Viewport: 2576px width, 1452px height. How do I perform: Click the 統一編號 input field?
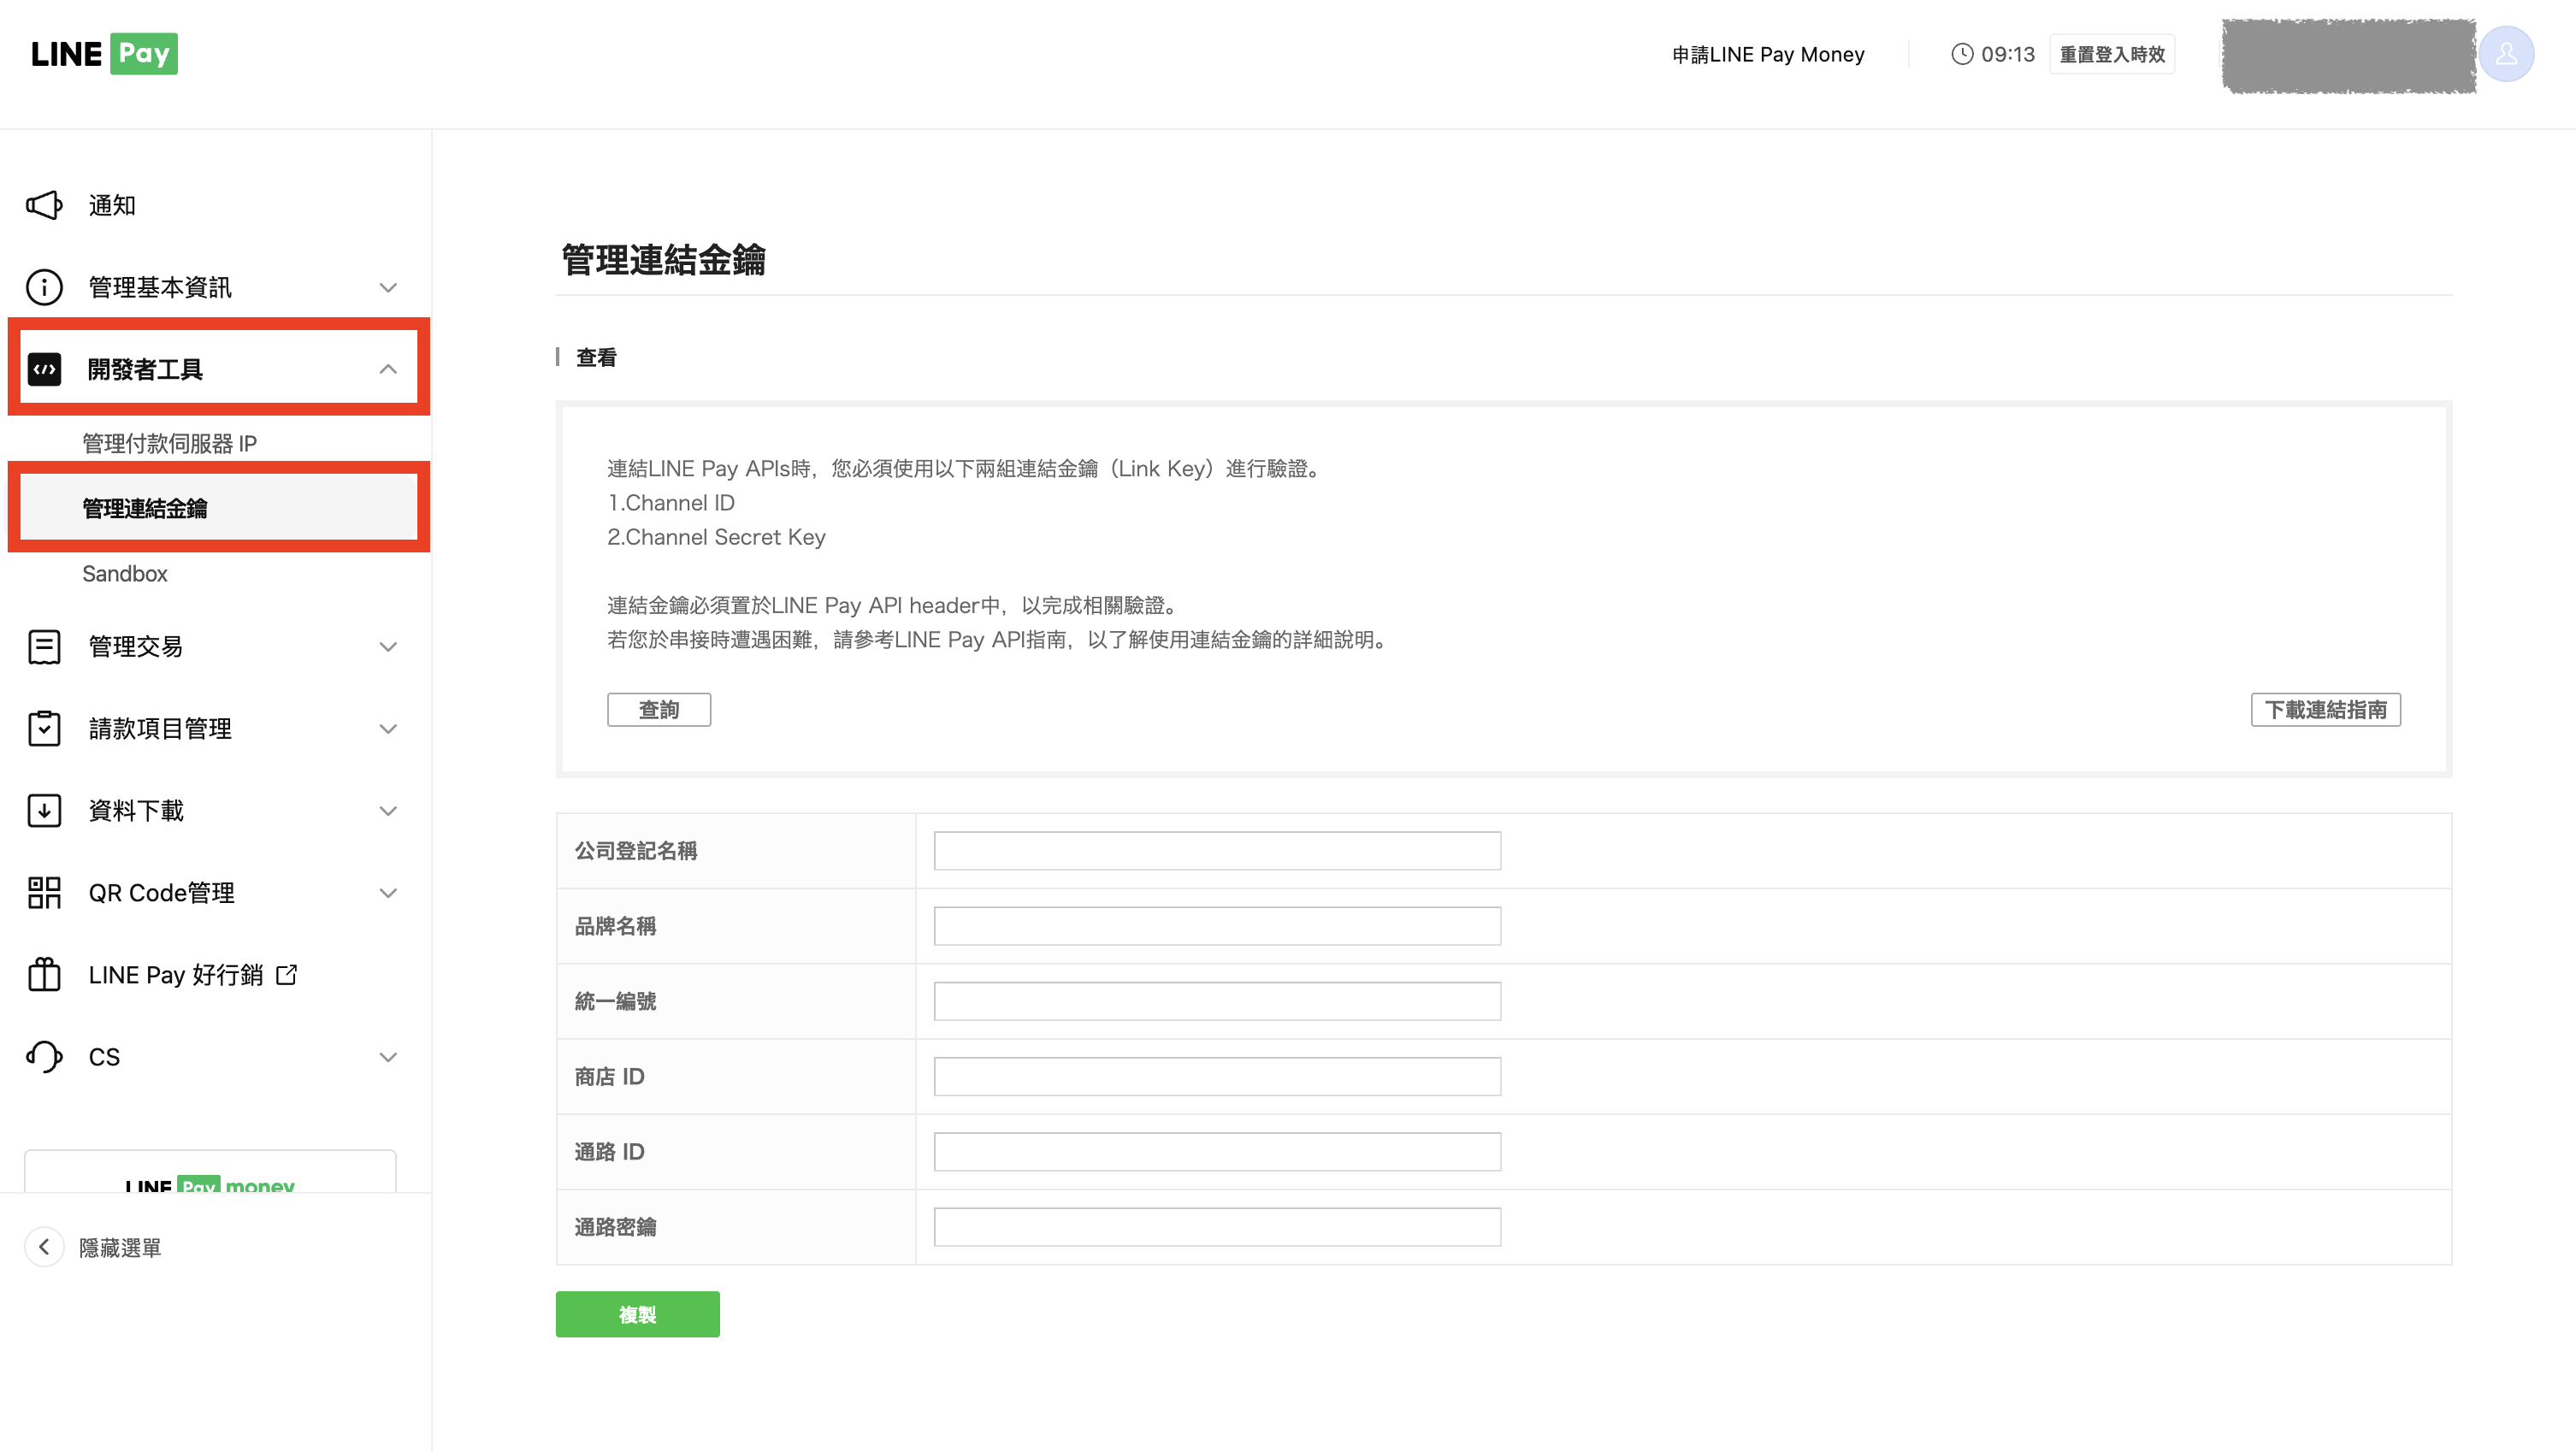(x=1216, y=1000)
